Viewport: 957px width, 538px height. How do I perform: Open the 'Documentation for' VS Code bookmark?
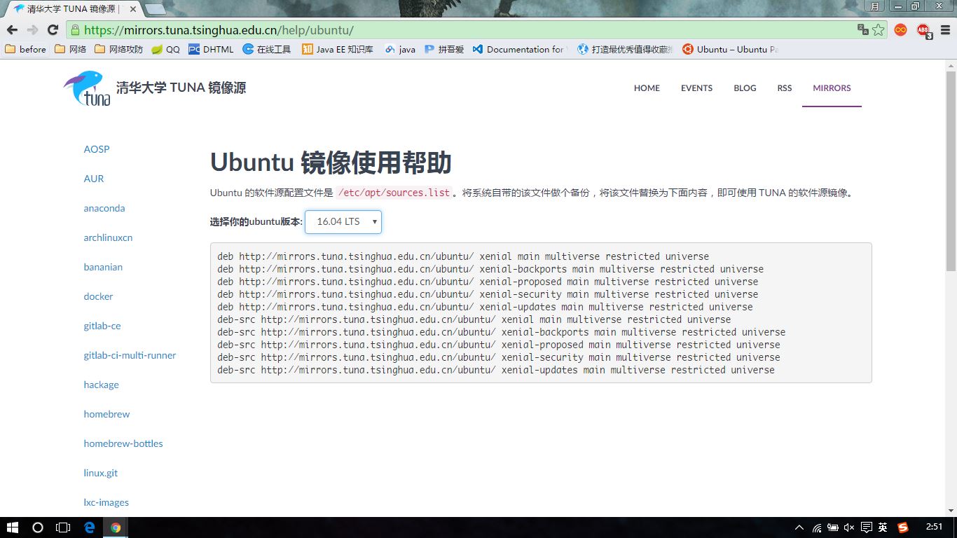(x=521, y=49)
